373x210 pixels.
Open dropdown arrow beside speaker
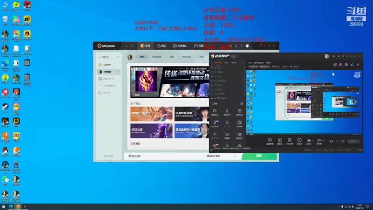pyautogui.click(x=323, y=141)
